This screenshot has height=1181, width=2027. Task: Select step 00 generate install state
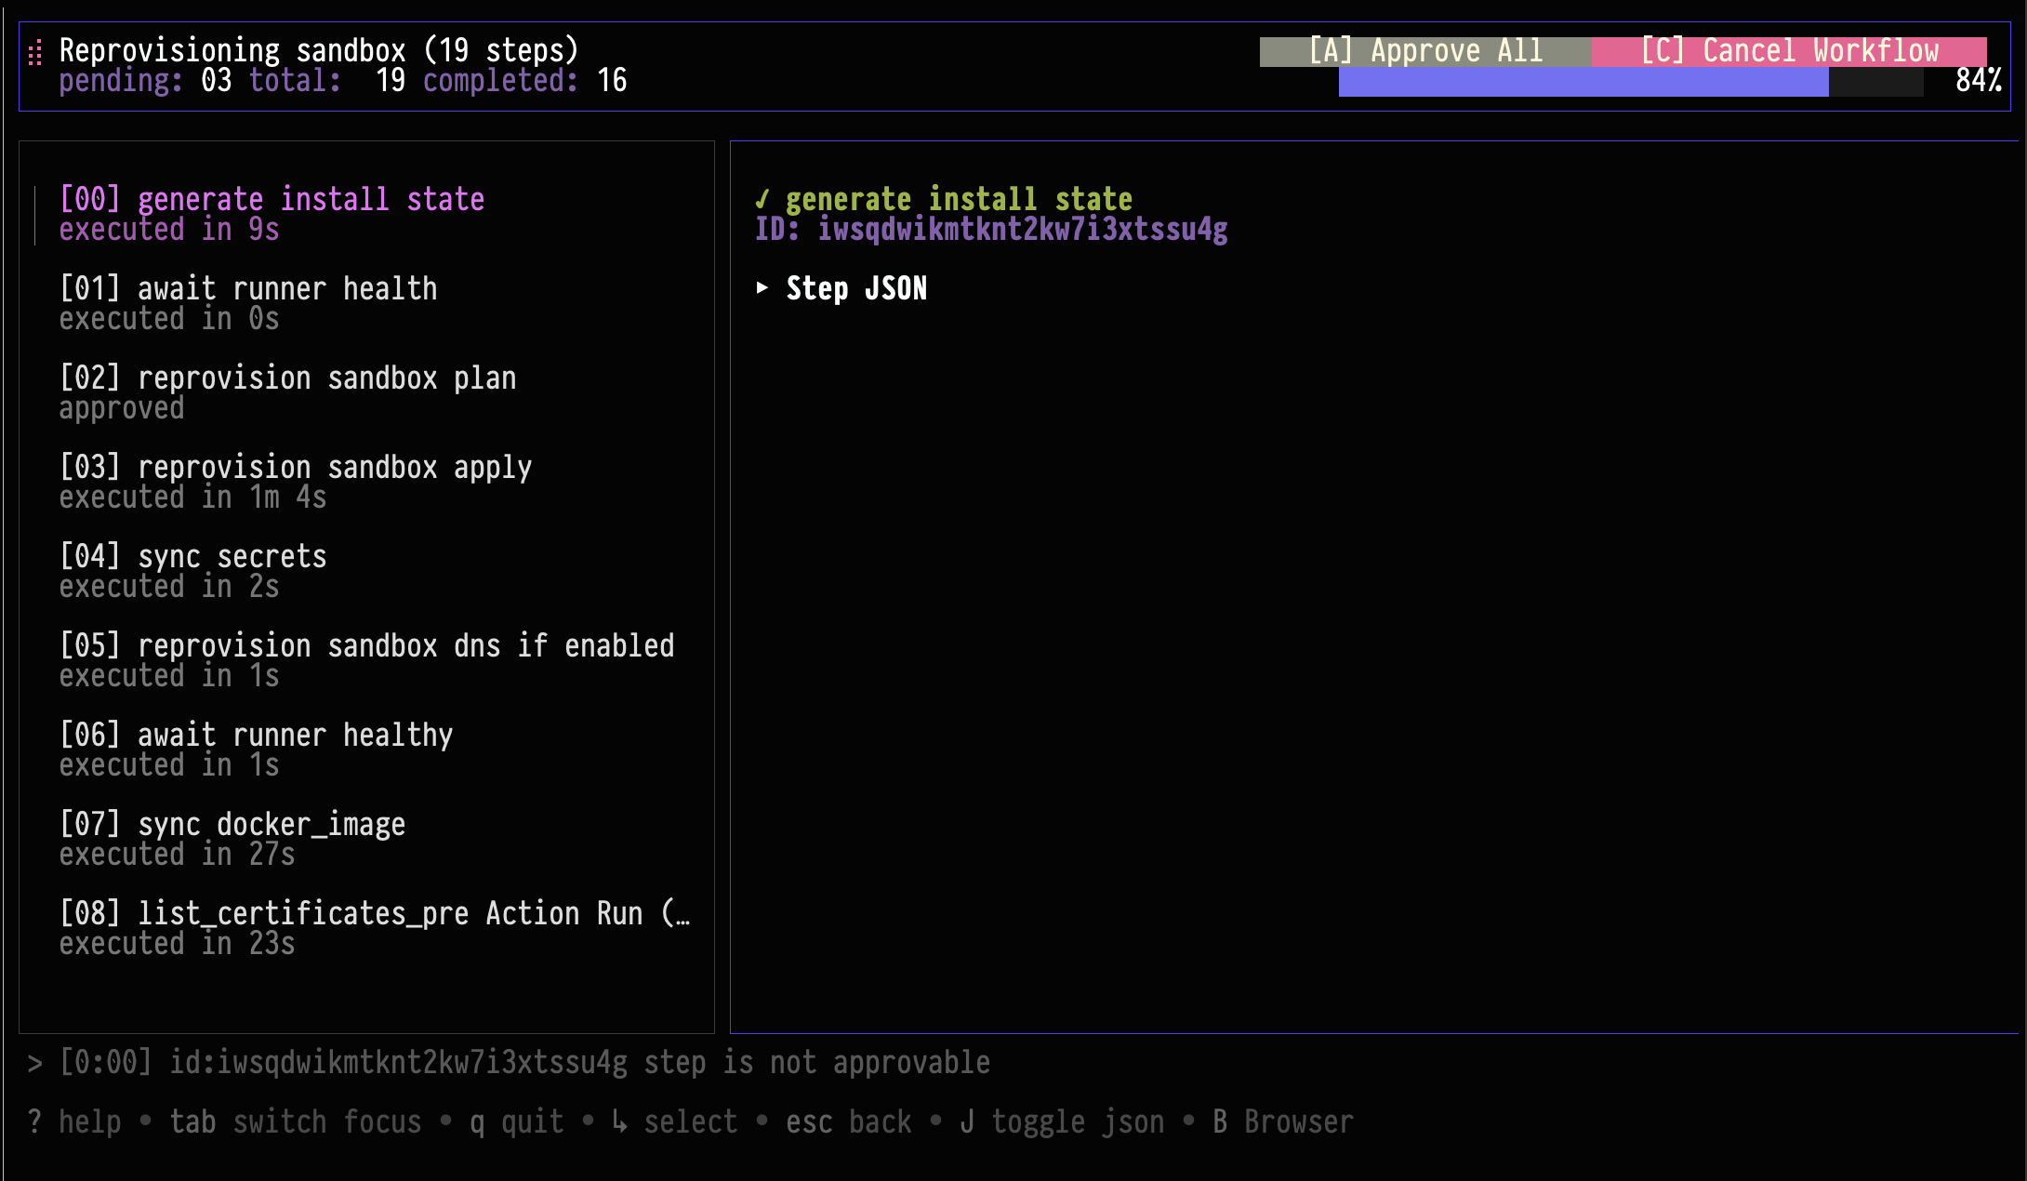tap(272, 199)
